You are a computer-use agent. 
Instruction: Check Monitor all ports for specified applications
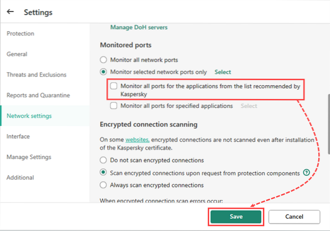[x=113, y=106]
